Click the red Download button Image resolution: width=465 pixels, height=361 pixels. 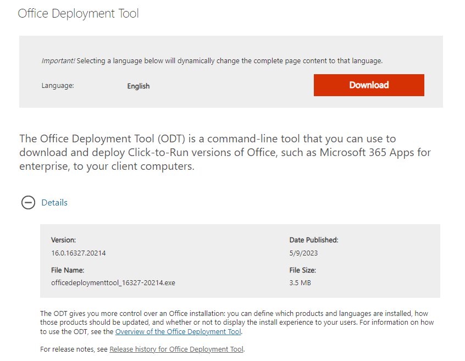click(369, 85)
